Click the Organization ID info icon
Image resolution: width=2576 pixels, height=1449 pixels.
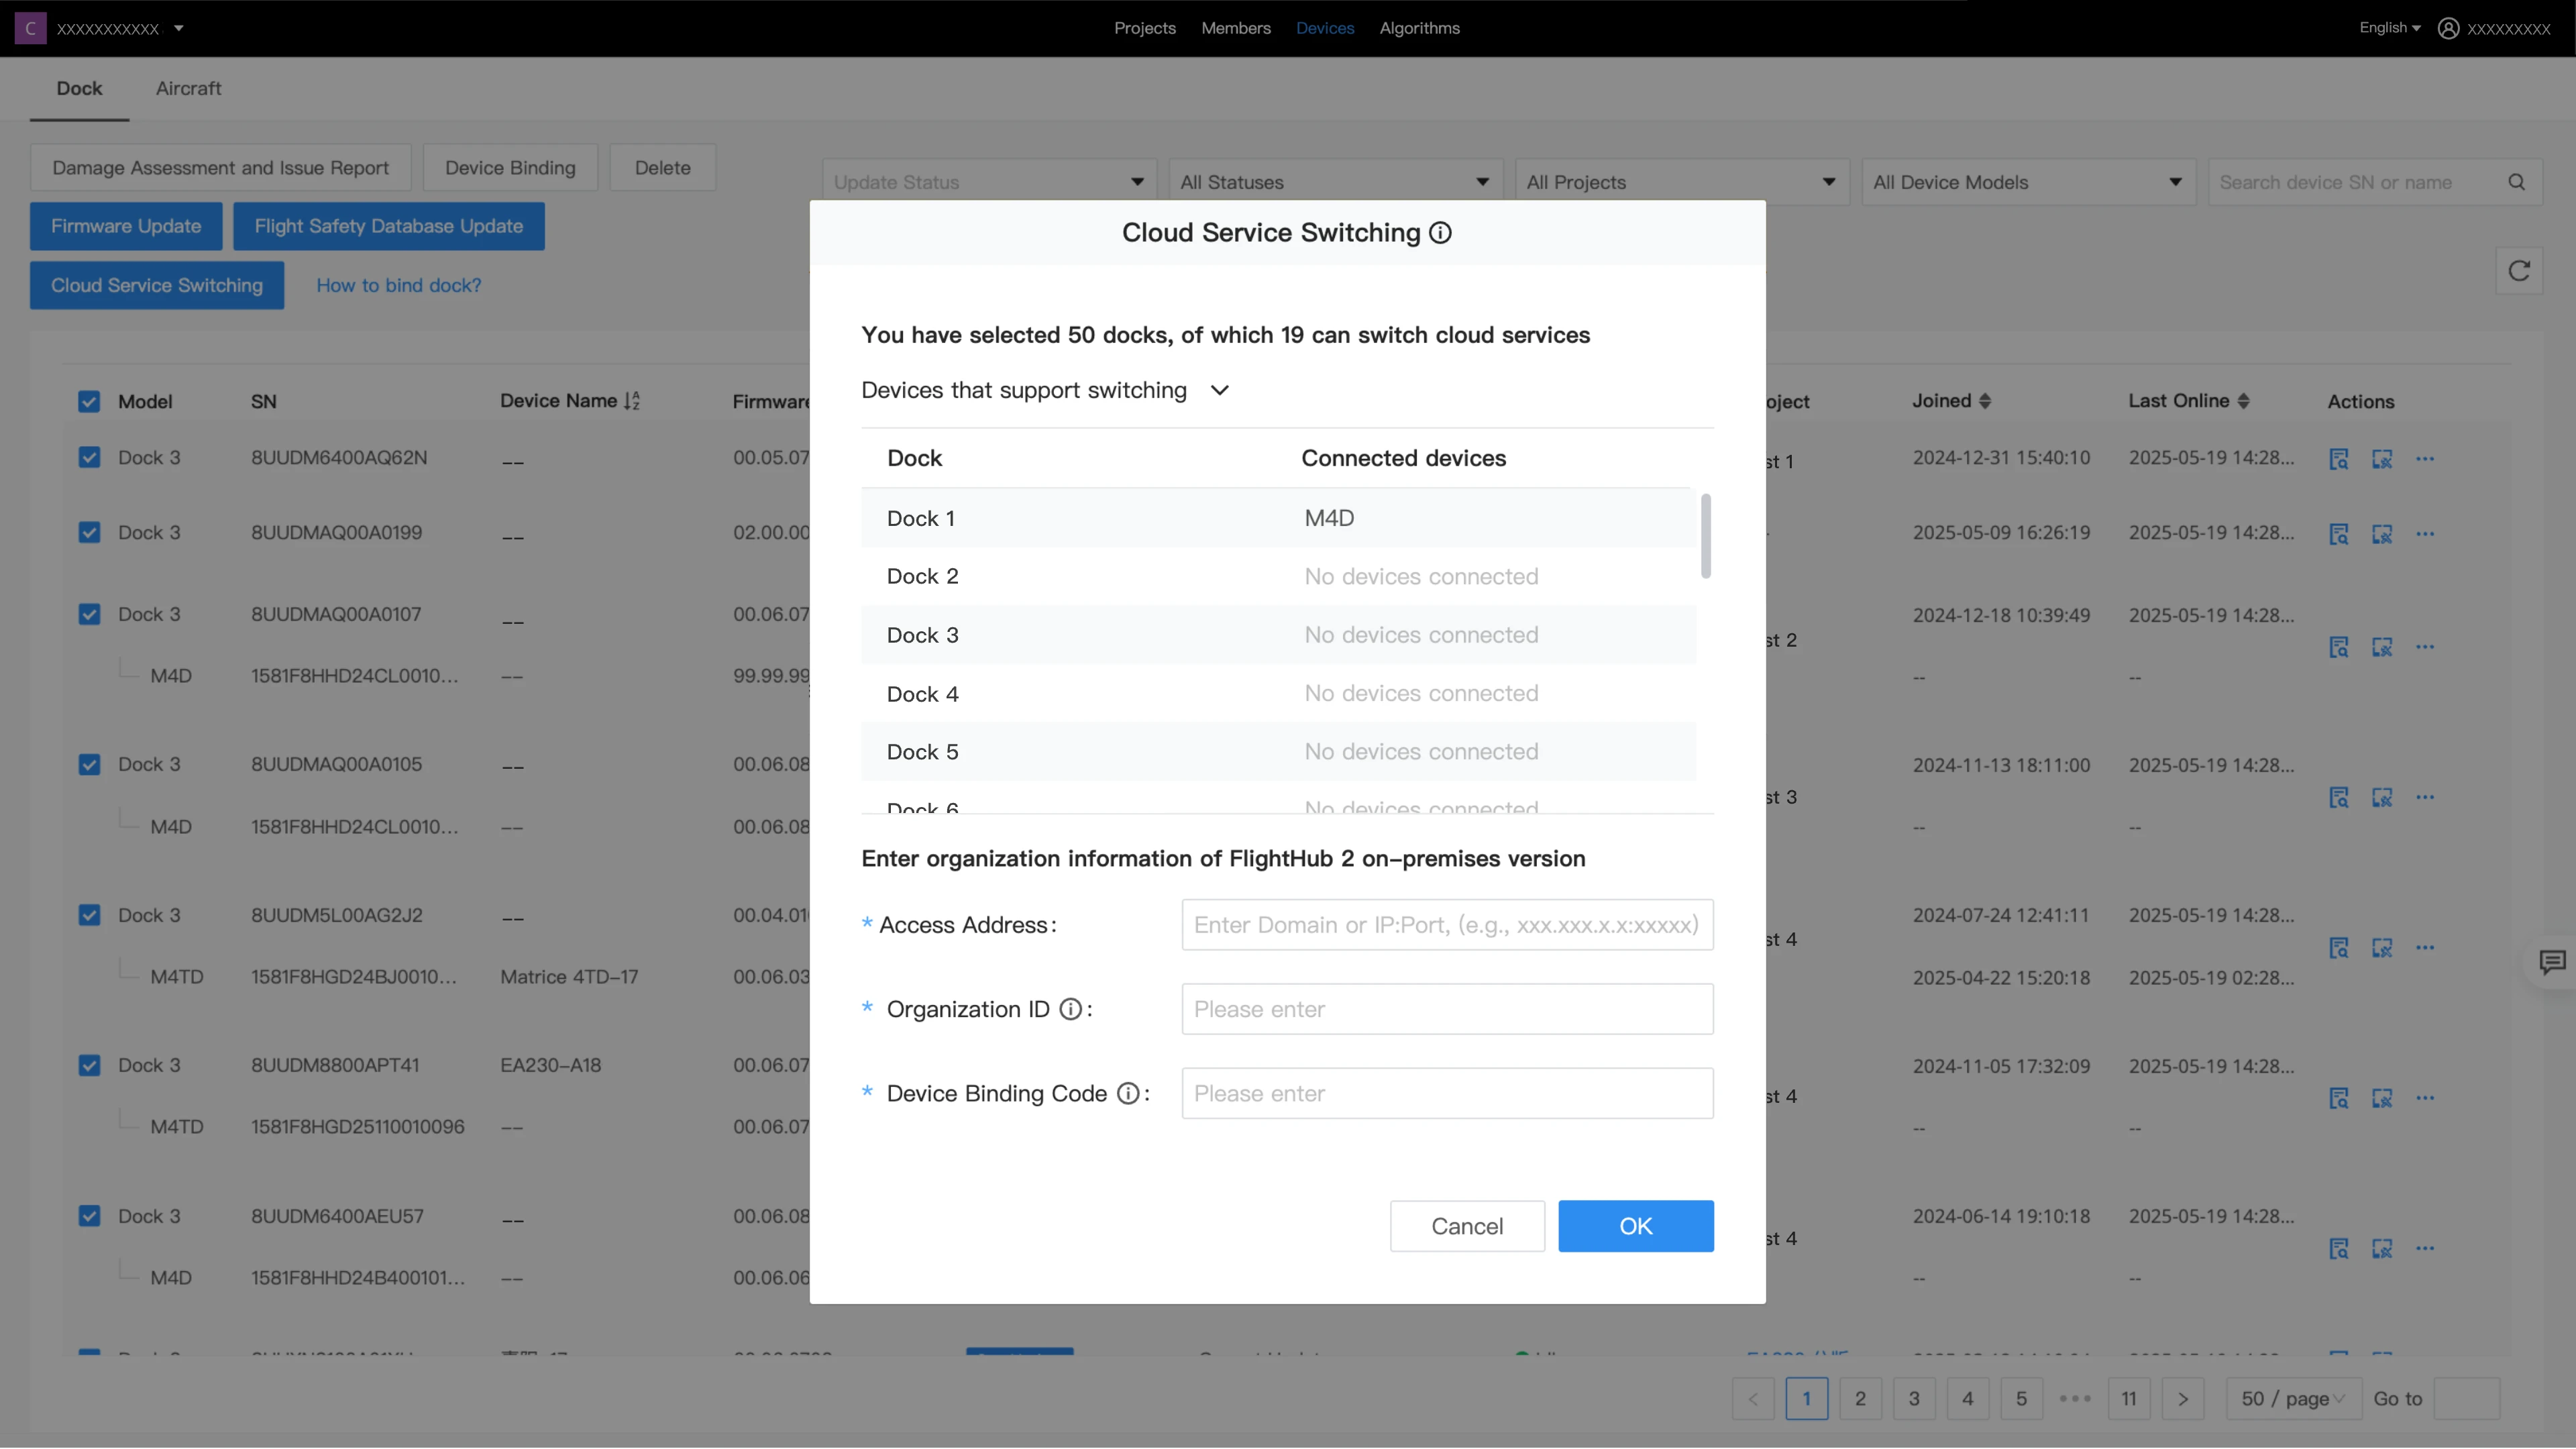tap(1070, 1009)
